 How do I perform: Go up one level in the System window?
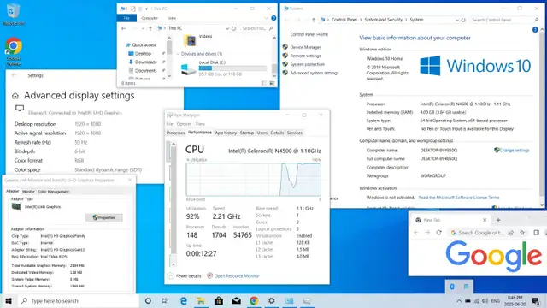[314, 20]
